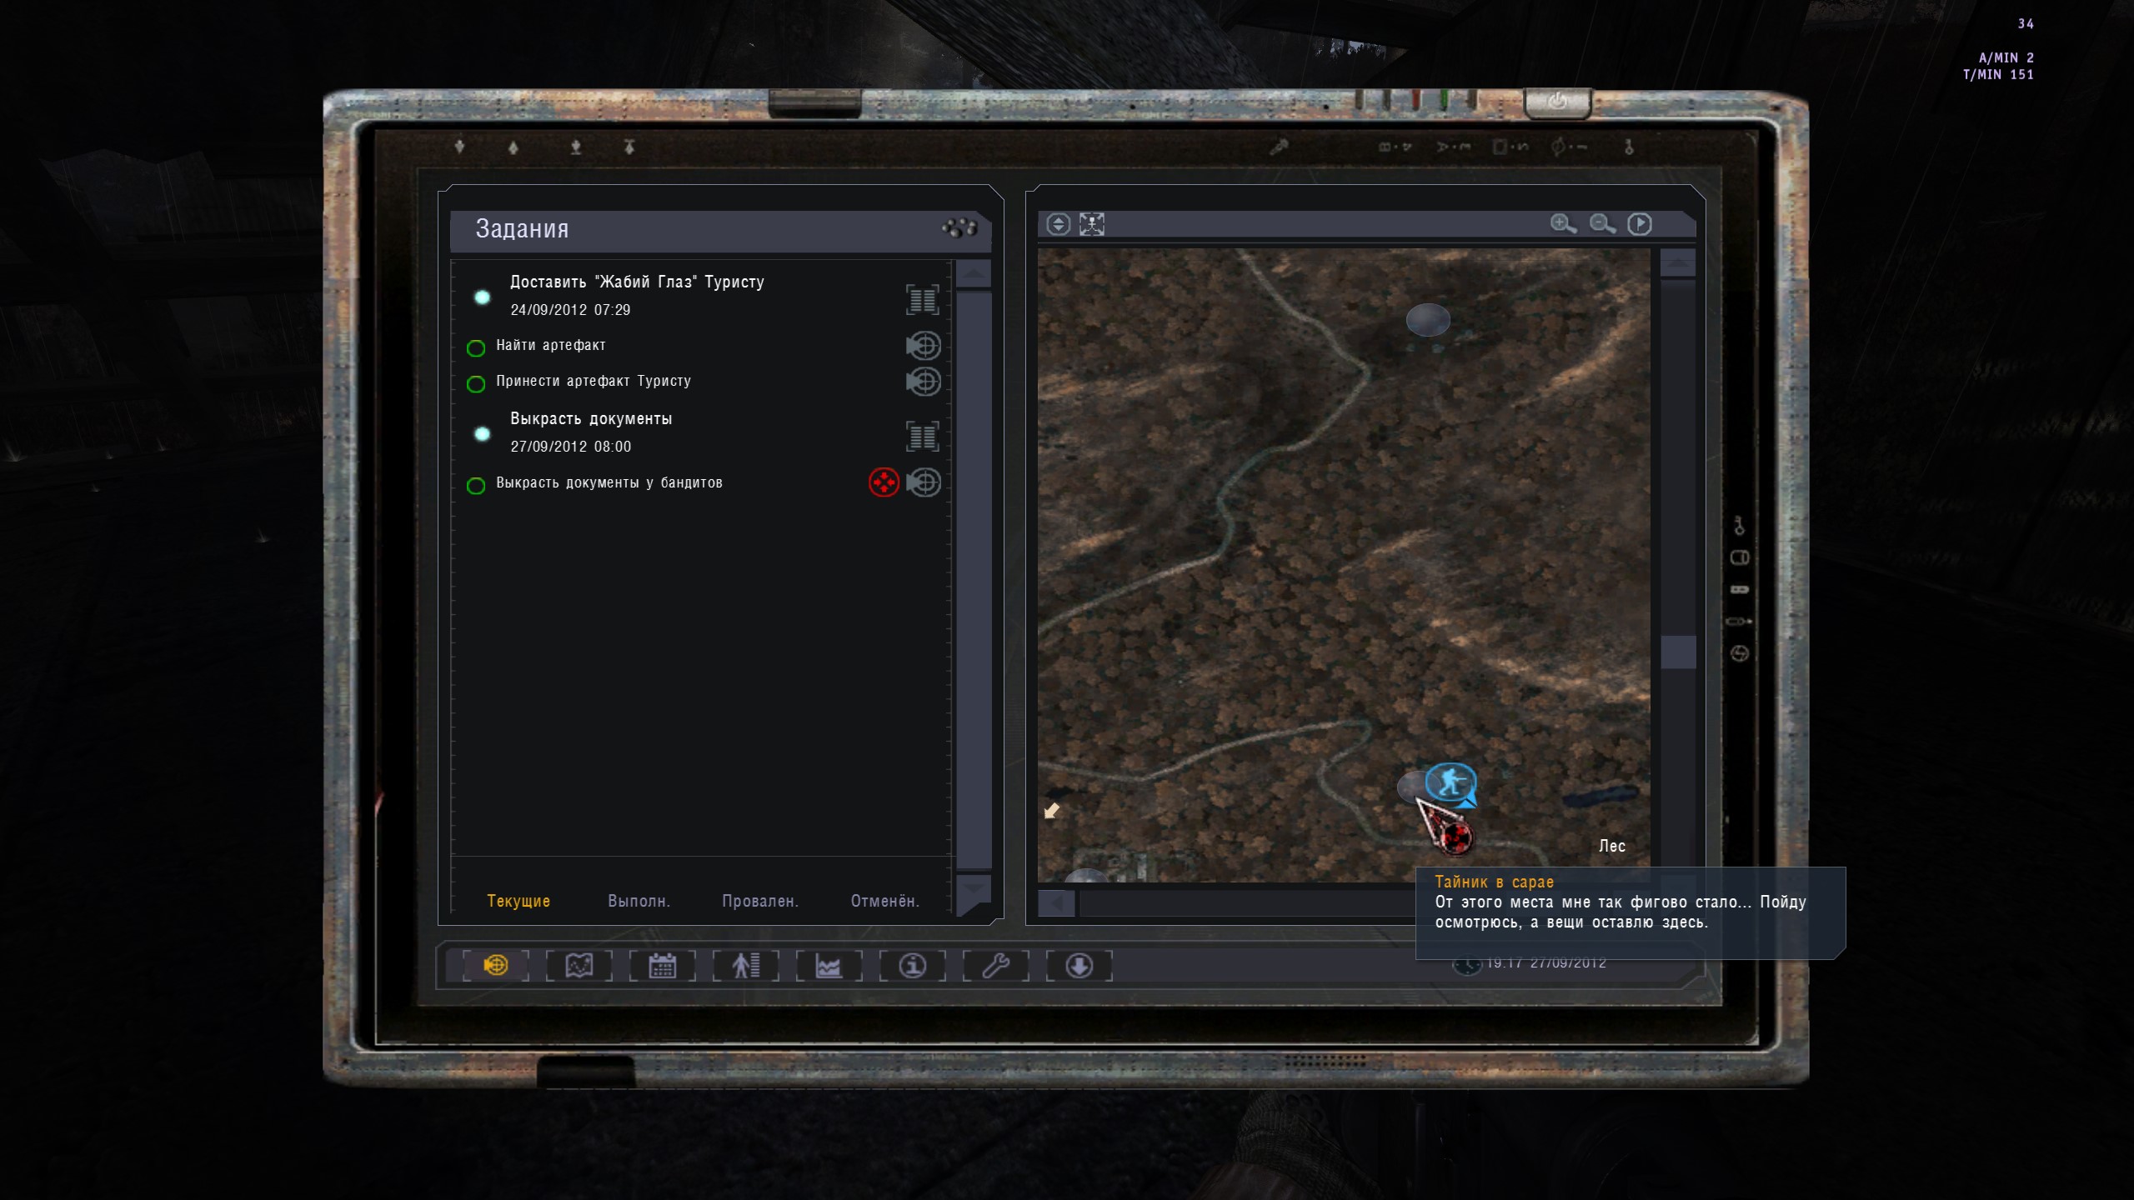Click the date '24/09/2012 07:29'

coord(570,310)
